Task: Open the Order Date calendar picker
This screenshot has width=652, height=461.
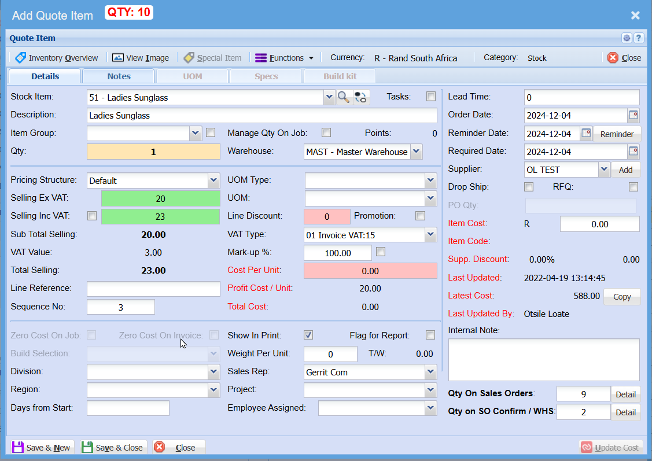Action: coord(633,115)
